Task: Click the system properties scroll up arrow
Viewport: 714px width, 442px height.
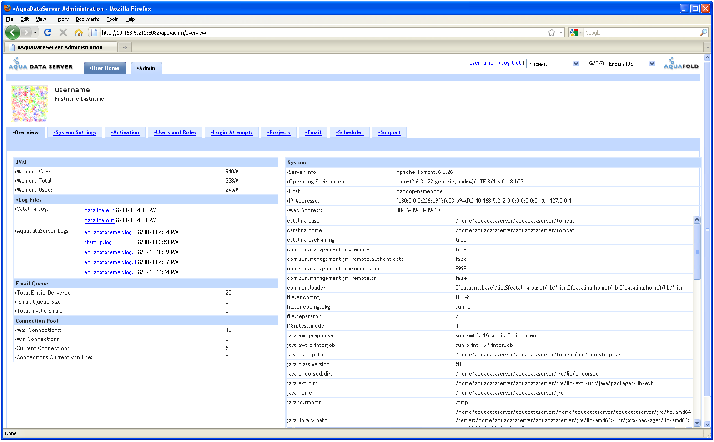Action: point(697,220)
